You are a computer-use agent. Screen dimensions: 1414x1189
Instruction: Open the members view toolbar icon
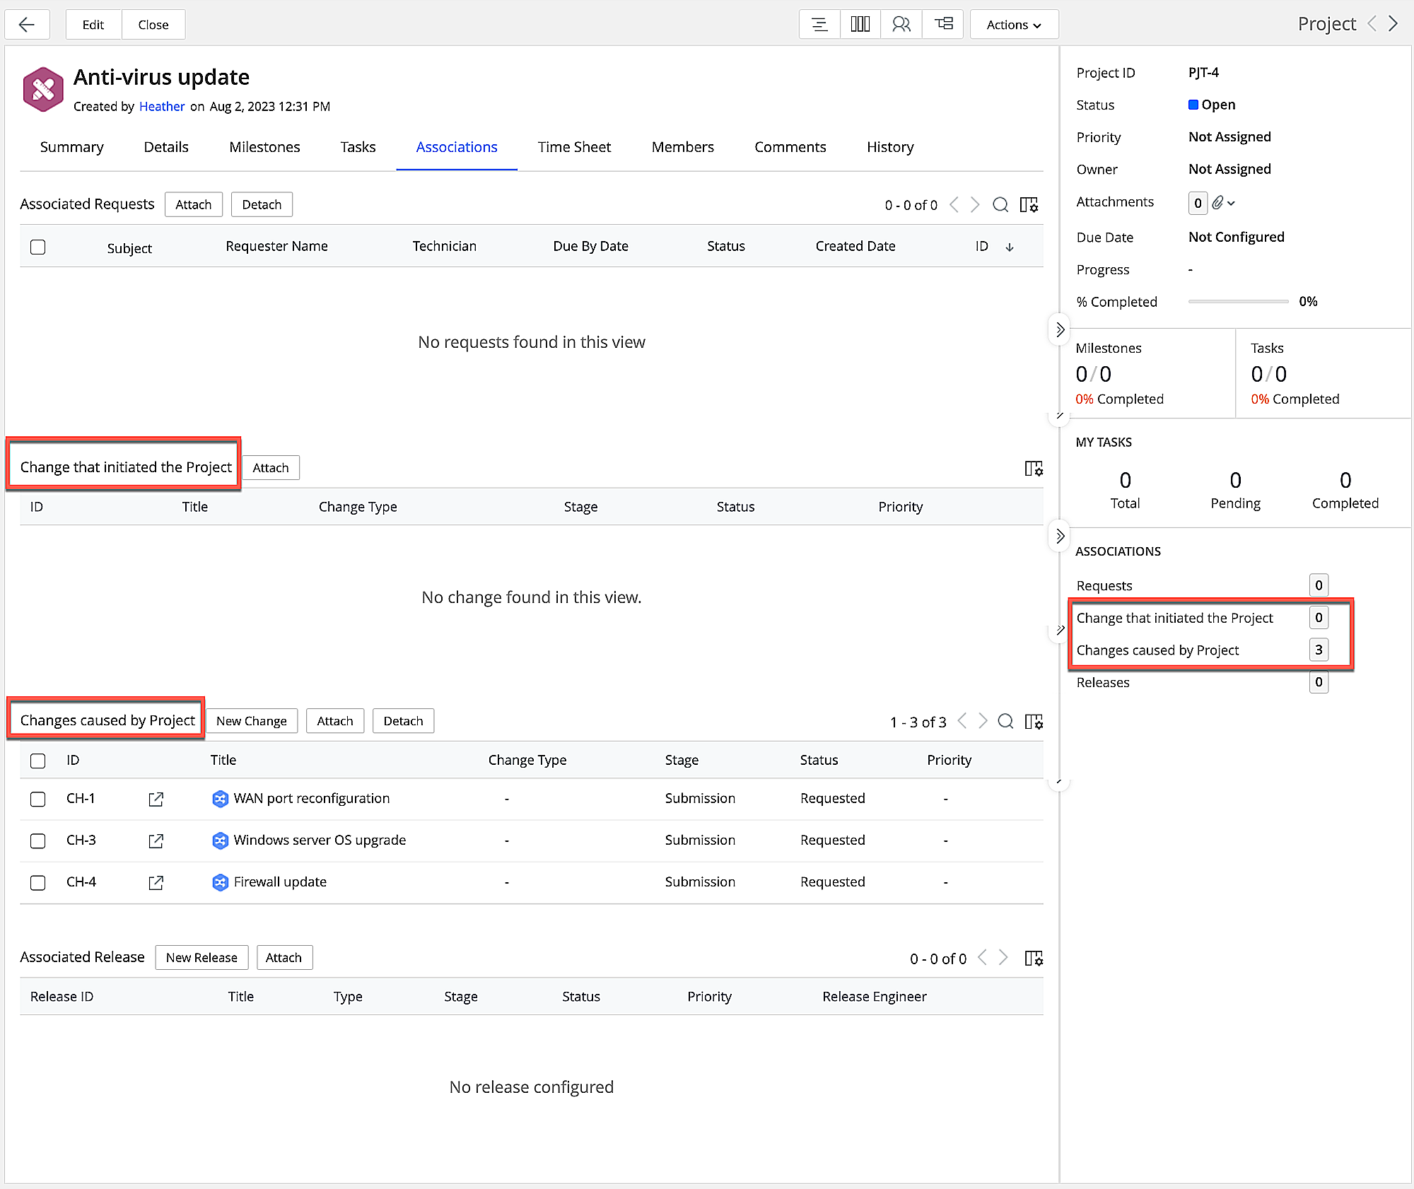(x=901, y=25)
